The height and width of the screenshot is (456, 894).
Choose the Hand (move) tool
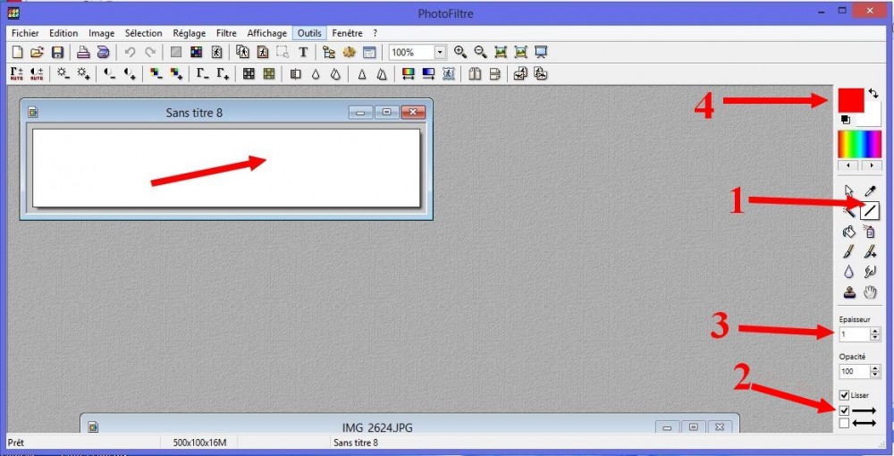click(x=870, y=292)
